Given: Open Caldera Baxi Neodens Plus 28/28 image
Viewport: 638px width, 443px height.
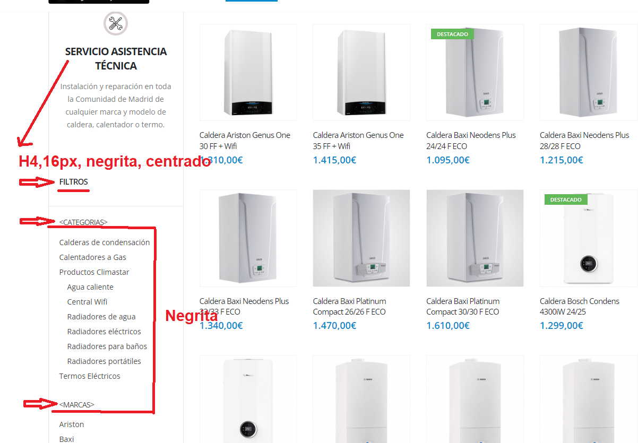Looking at the screenshot, I should tap(588, 72).
